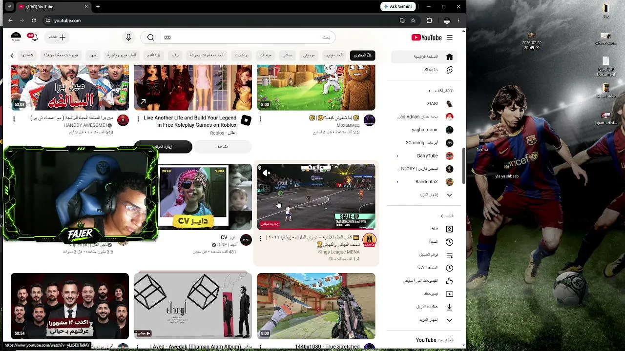This screenshot has height=351, width=625.
Task: Open the 1440x1080 True Stretched video thumbnail
Action: 316,306
